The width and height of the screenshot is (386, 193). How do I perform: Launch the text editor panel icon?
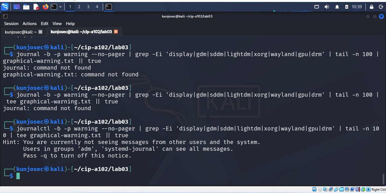36,6
